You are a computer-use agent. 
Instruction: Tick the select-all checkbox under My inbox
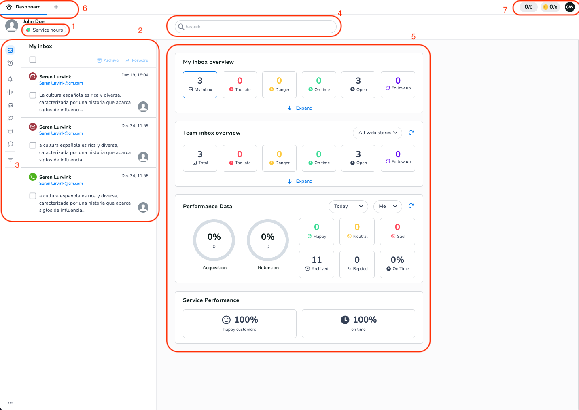tap(33, 60)
